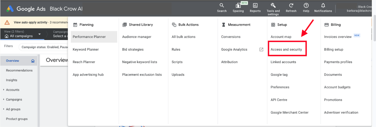Open the Spacing beta option
Viewport: 376px width, 127px height.
(x=238, y=8)
